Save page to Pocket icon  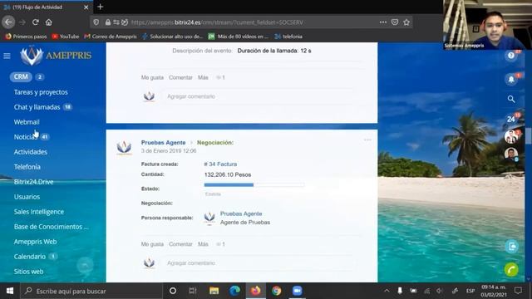click(x=395, y=22)
